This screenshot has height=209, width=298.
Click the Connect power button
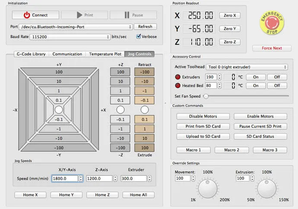pos(35,15)
